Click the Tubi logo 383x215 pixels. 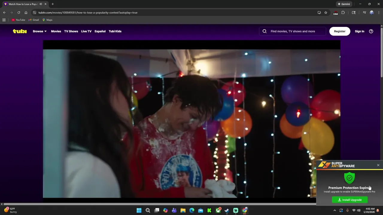(20, 31)
